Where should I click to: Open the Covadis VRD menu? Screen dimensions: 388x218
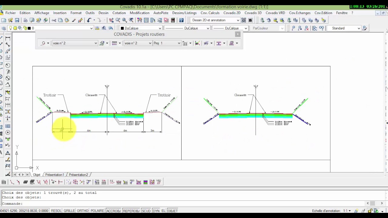(275, 13)
